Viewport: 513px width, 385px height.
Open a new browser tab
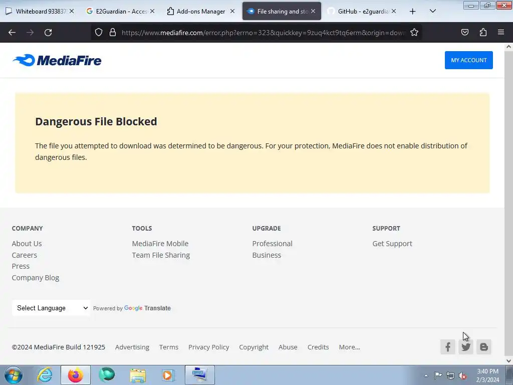pos(413,12)
